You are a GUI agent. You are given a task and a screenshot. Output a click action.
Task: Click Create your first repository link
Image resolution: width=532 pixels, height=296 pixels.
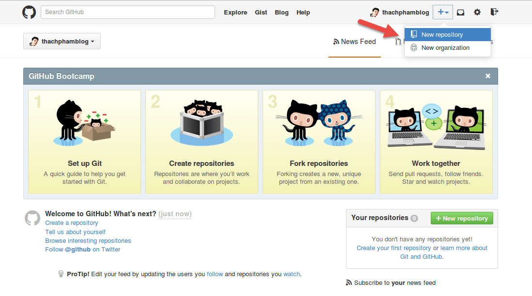point(393,248)
